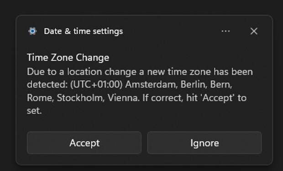
Task: Click the word 'detected:' in the message
Action: (47, 84)
